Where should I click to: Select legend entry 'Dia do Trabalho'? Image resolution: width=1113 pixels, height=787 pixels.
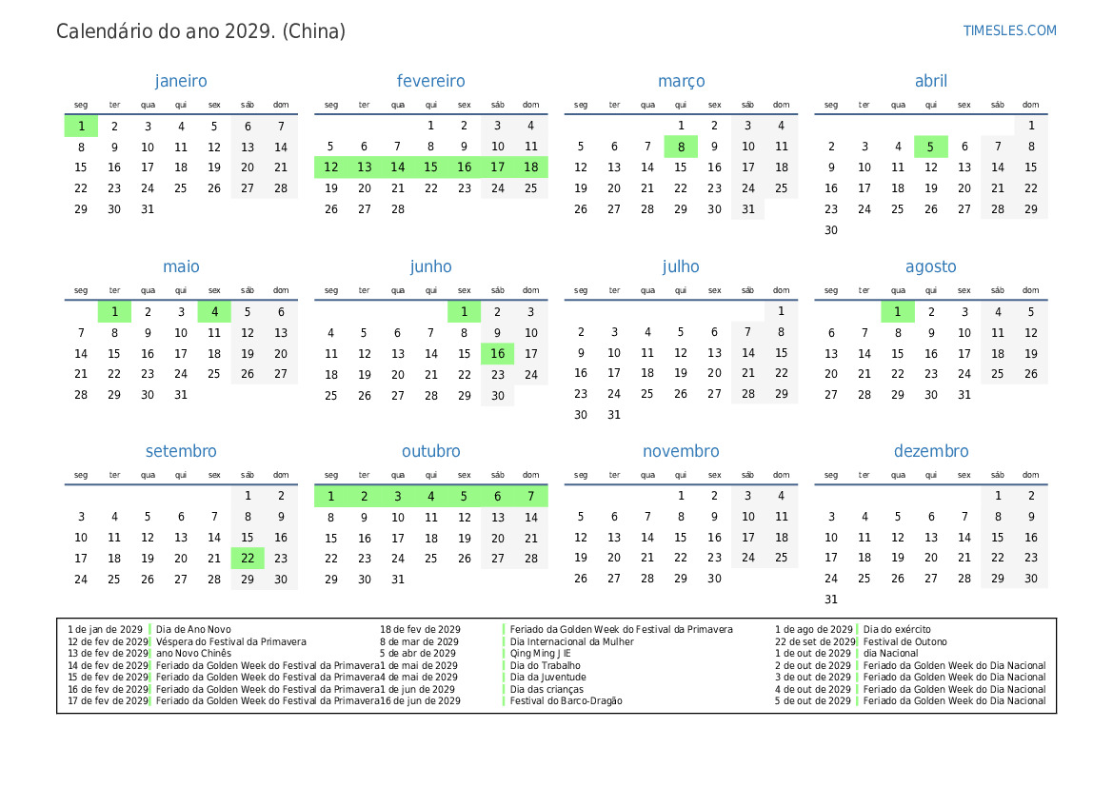click(546, 665)
